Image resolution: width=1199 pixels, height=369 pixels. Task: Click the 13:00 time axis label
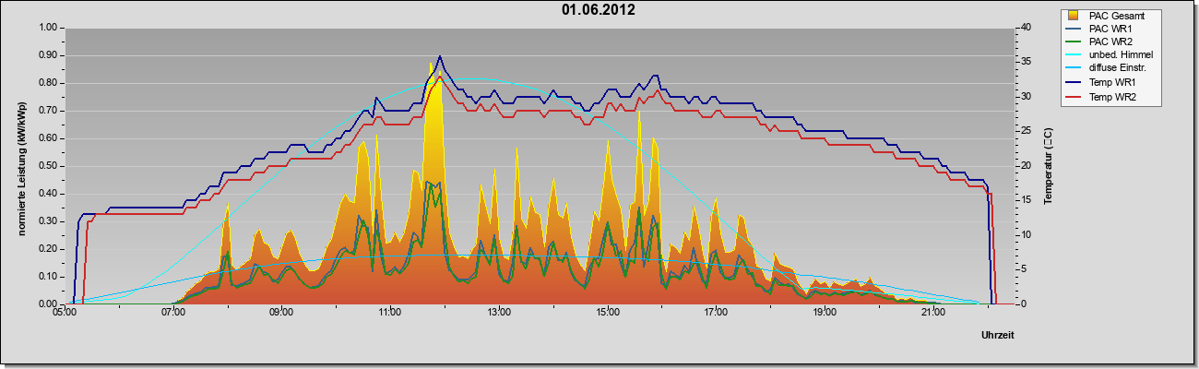pos(499,314)
